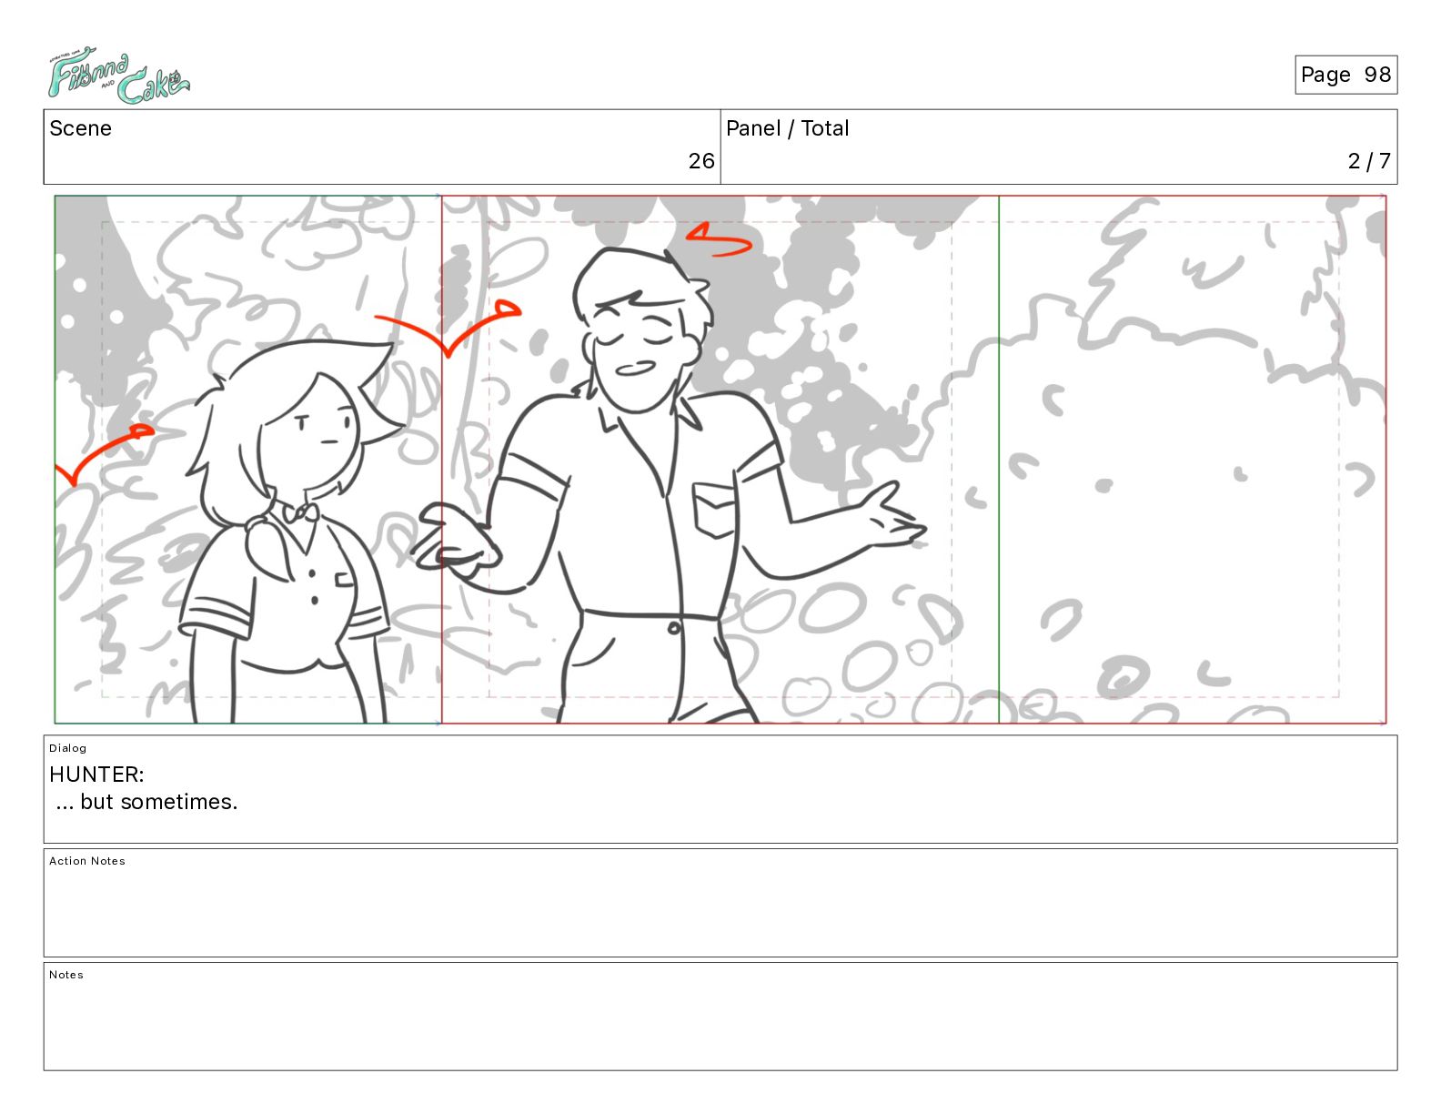Select the Panel / Total label
The height and width of the screenshot is (1114, 1441).
(787, 128)
